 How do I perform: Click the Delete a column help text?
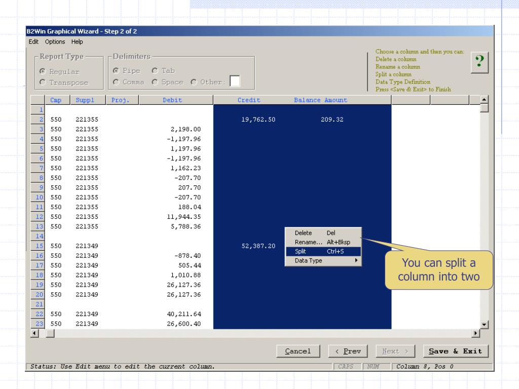pos(396,59)
